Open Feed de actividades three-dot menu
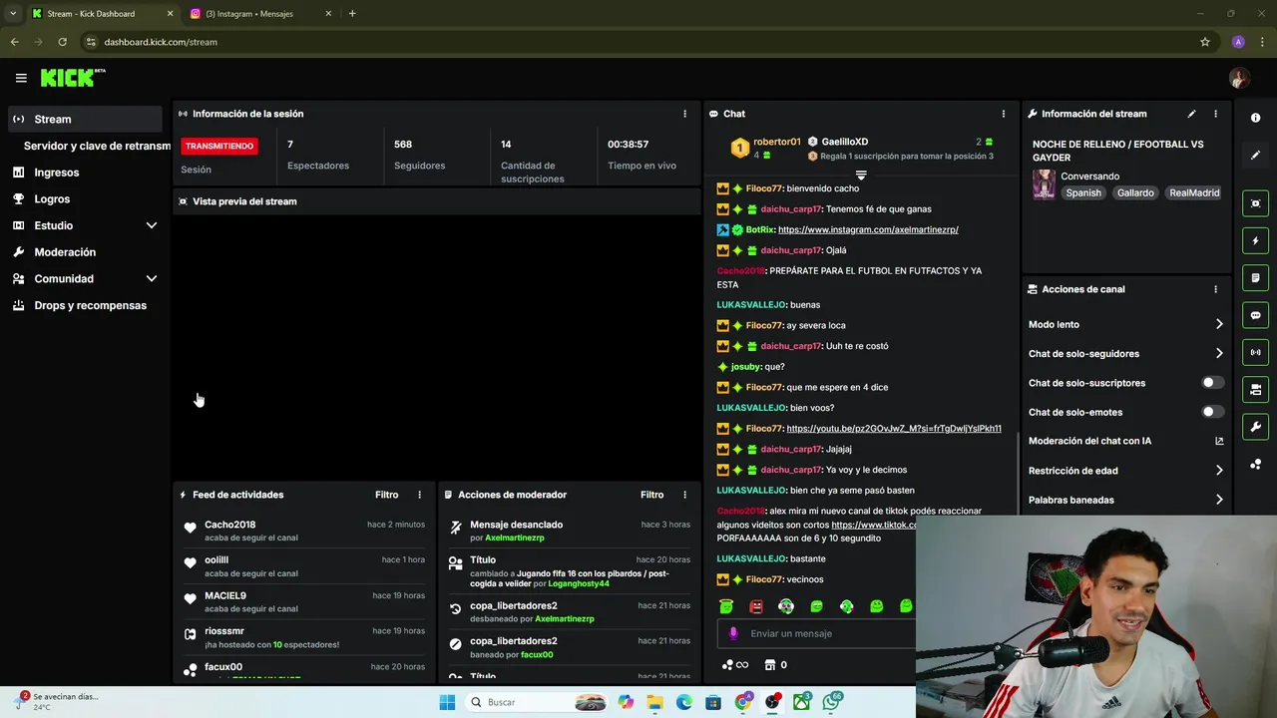 click(x=419, y=495)
